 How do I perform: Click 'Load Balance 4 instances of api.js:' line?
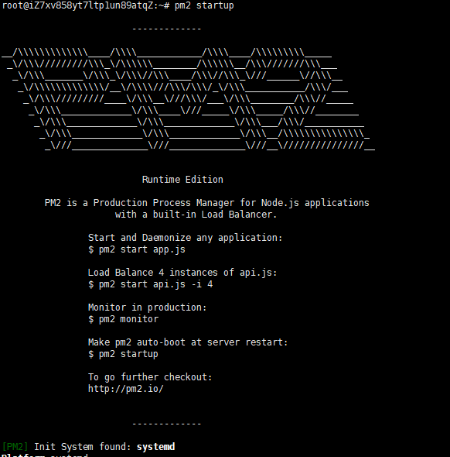pos(182,273)
